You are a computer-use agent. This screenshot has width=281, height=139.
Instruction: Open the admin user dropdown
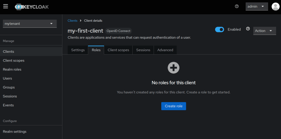pyautogui.click(x=257, y=7)
